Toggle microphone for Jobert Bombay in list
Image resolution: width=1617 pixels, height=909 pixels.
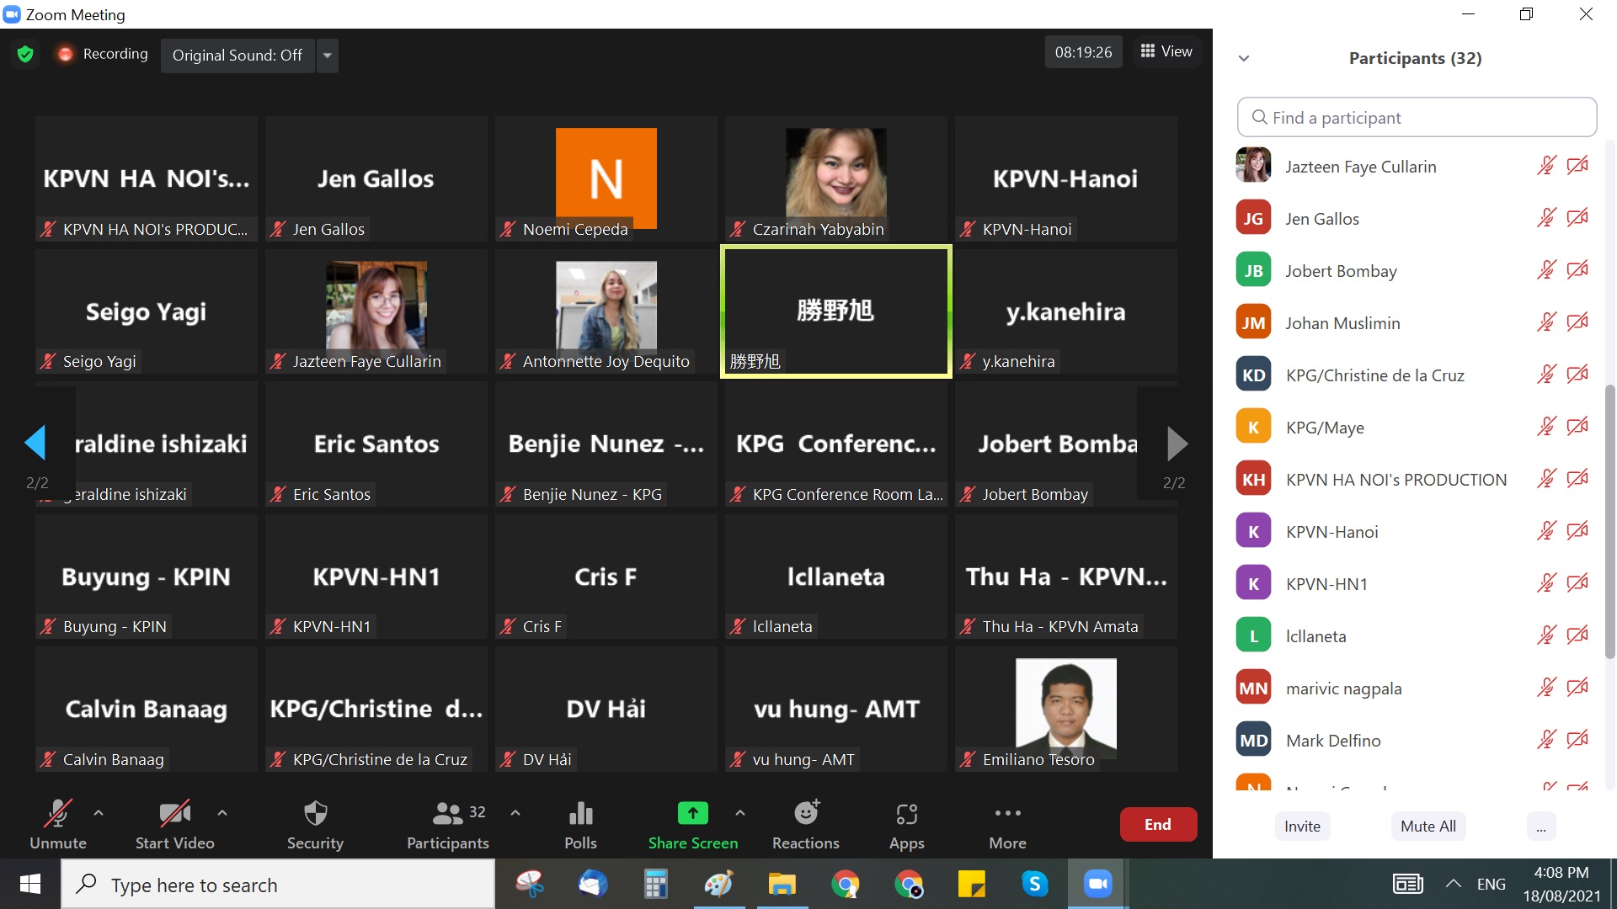click(x=1546, y=270)
